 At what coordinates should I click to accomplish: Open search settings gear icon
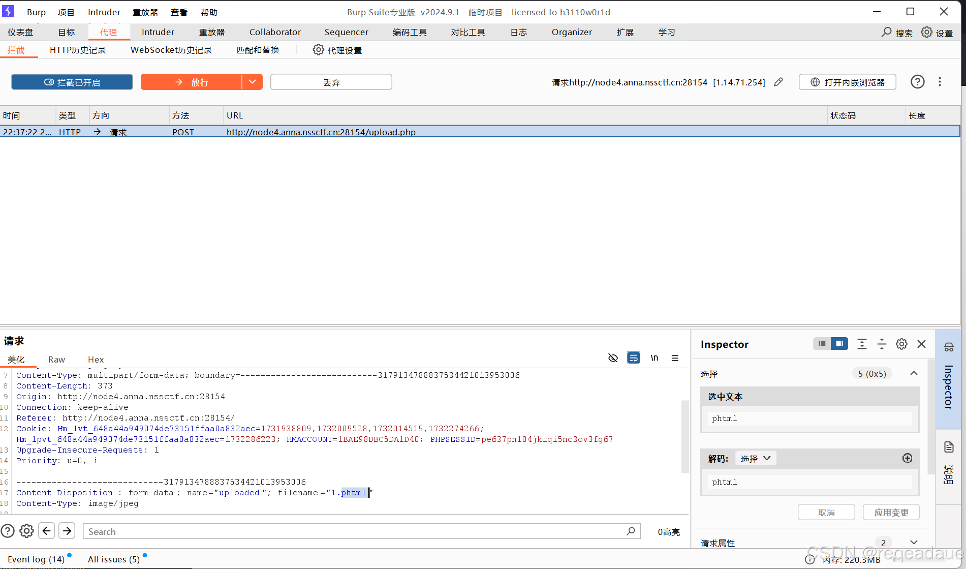tap(26, 531)
